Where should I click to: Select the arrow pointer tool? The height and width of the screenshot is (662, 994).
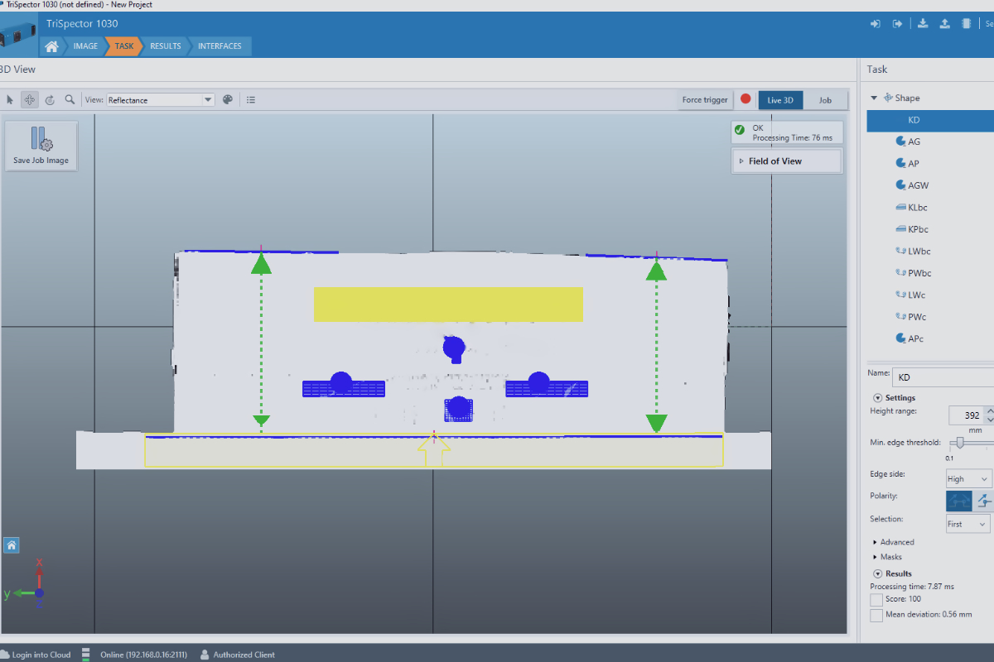[x=10, y=100]
